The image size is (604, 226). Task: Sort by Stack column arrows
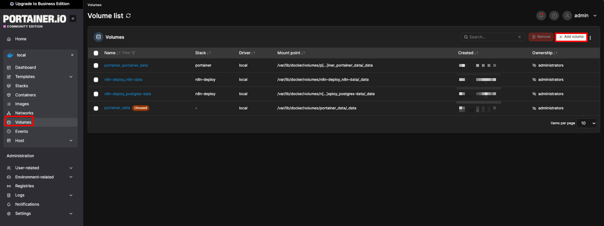(209, 53)
